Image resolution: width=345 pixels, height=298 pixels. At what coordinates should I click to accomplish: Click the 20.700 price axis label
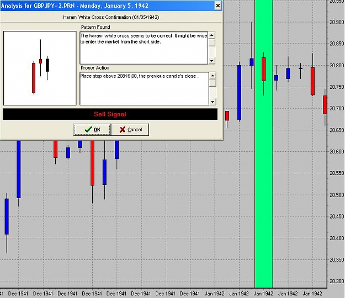337,108
